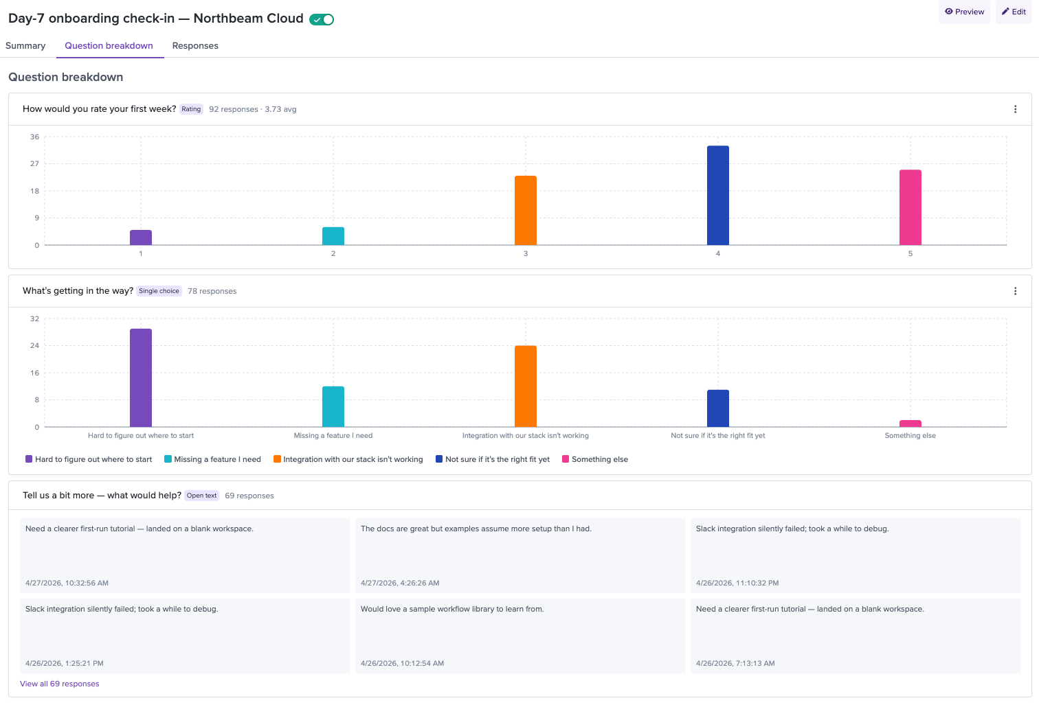Open the first-run tutorial response from 7:13:13 AM
Screen dimensions: 1039x707
(856, 636)
